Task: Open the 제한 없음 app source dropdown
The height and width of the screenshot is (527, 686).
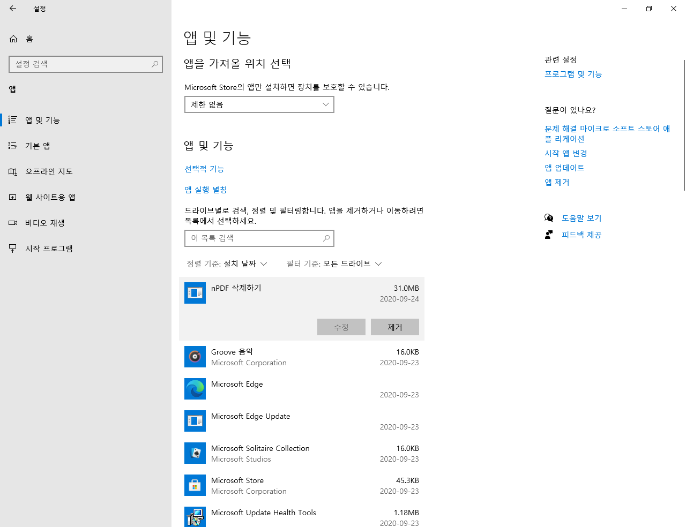Action: tap(259, 104)
